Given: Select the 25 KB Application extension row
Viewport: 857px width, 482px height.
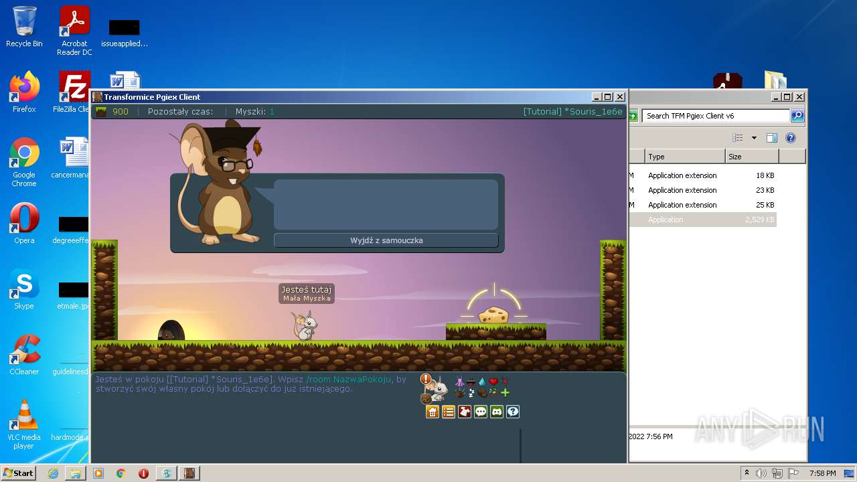Looking at the screenshot, I should pos(703,205).
